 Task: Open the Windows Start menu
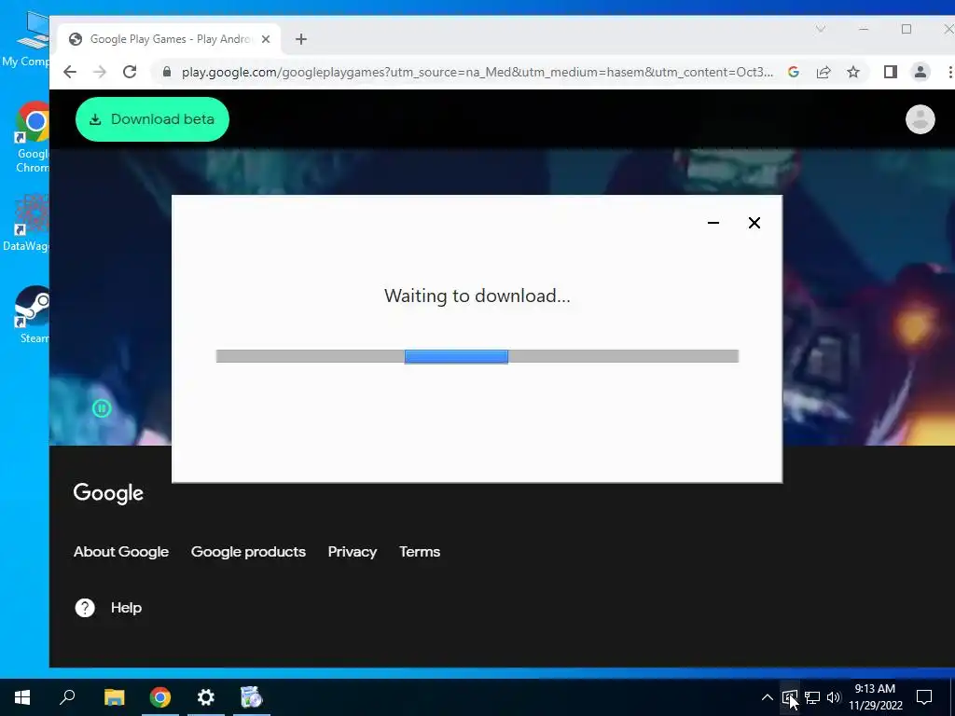[22, 697]
